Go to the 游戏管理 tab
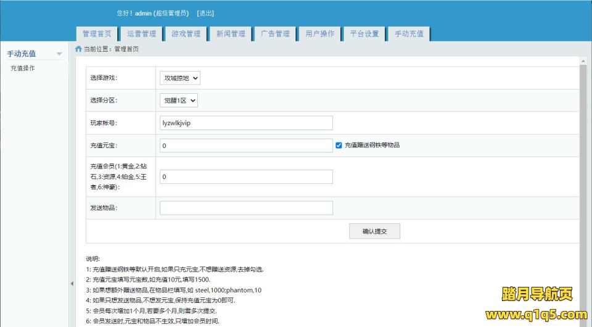592x327 pixels. coord(186,34)
